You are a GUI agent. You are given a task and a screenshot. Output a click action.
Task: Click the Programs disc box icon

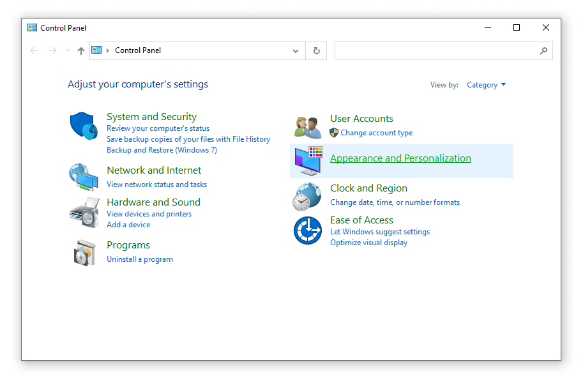[84, 253]
